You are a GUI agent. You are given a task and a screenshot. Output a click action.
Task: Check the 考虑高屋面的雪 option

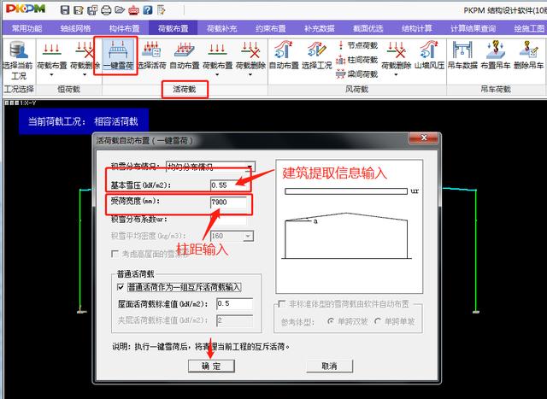coord(115,254)
